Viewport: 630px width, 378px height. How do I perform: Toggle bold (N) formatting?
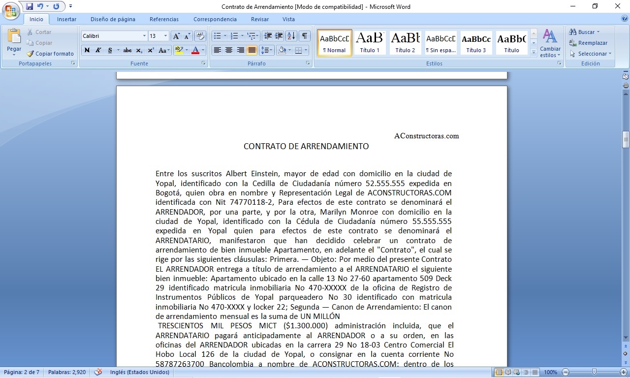[x=87, y=50]
